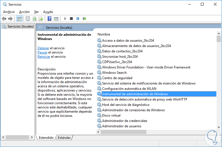Click the horizontal scrollbar thumb in services list
The height and width of the screenshot is (147, 222).
click(x=124, y=132)
